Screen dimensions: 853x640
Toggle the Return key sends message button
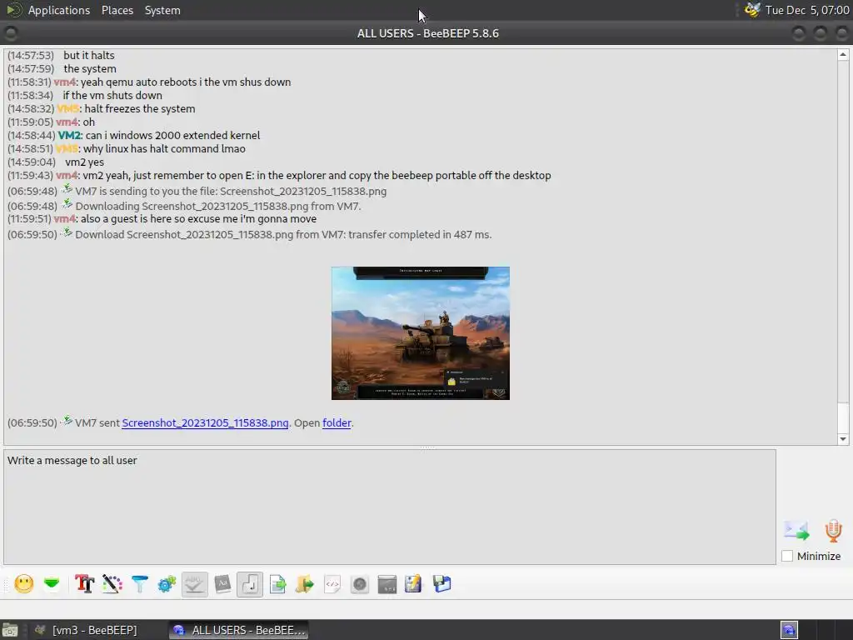point(250,584)
